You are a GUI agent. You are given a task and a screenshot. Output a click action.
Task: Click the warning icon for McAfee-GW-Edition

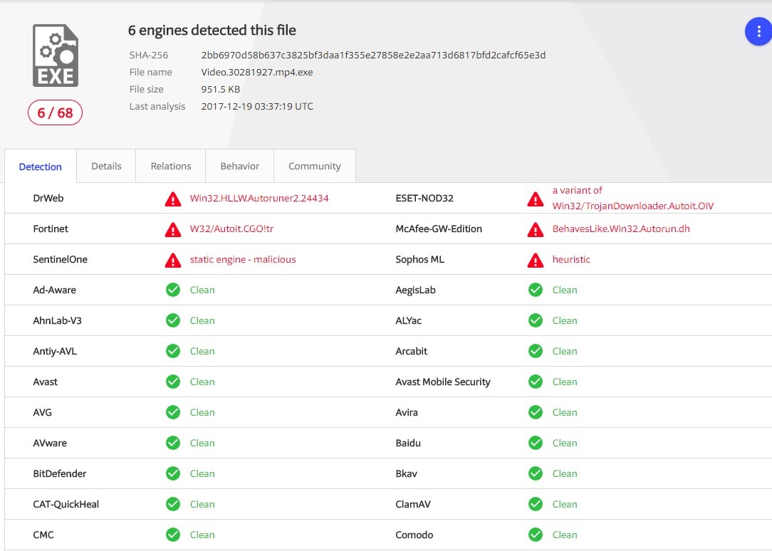tap(536, 229)
